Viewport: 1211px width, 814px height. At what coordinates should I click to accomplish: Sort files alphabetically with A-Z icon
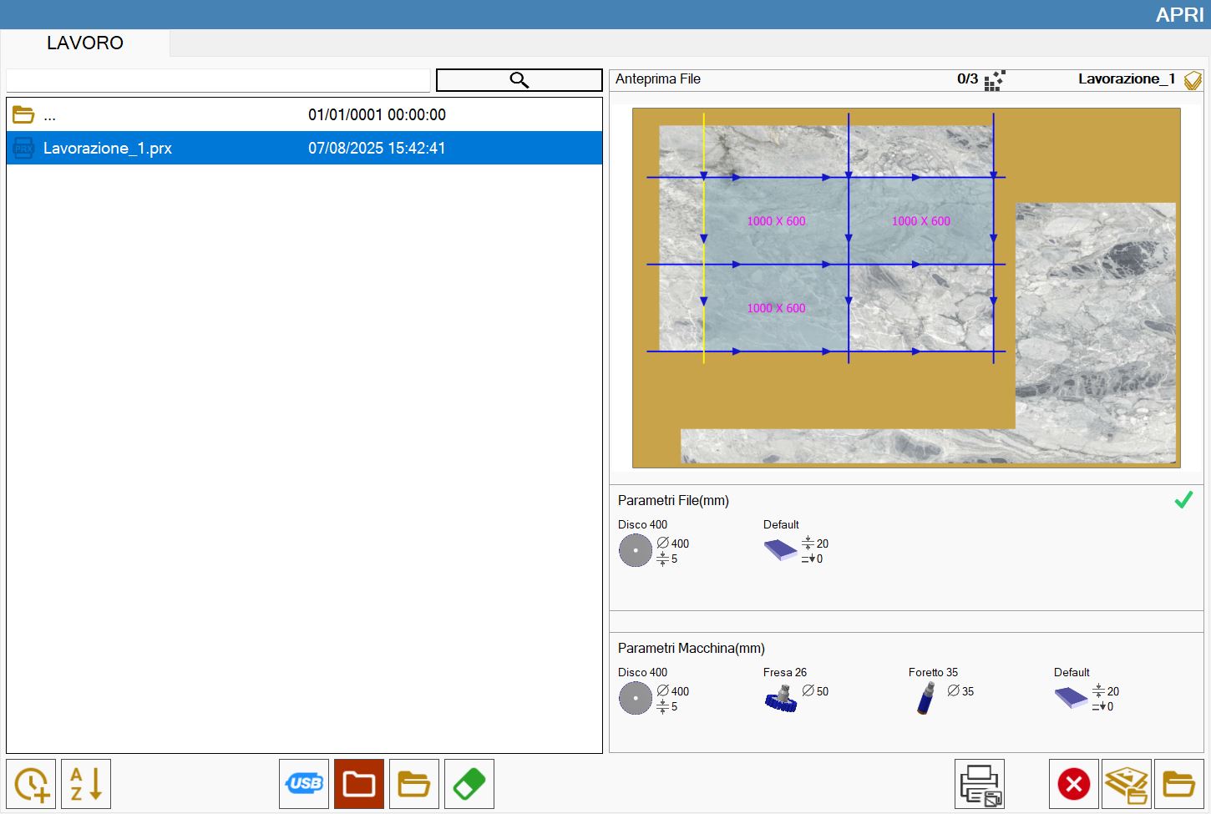coord(86,784)
